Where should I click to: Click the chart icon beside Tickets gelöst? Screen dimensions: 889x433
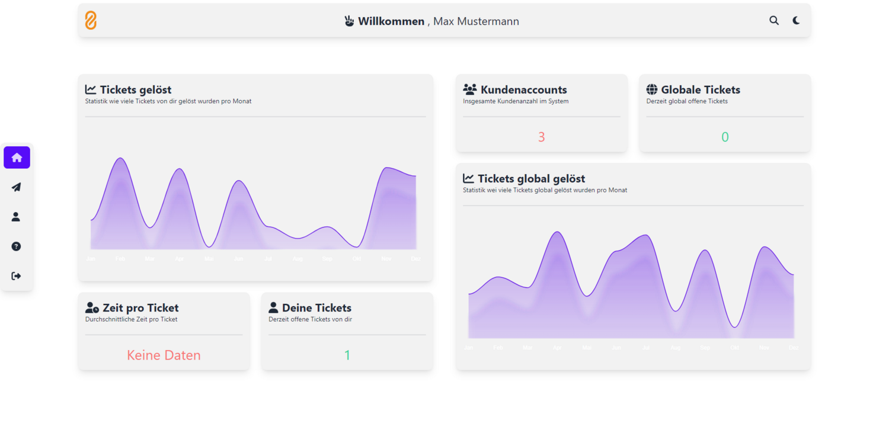(91, 89)
